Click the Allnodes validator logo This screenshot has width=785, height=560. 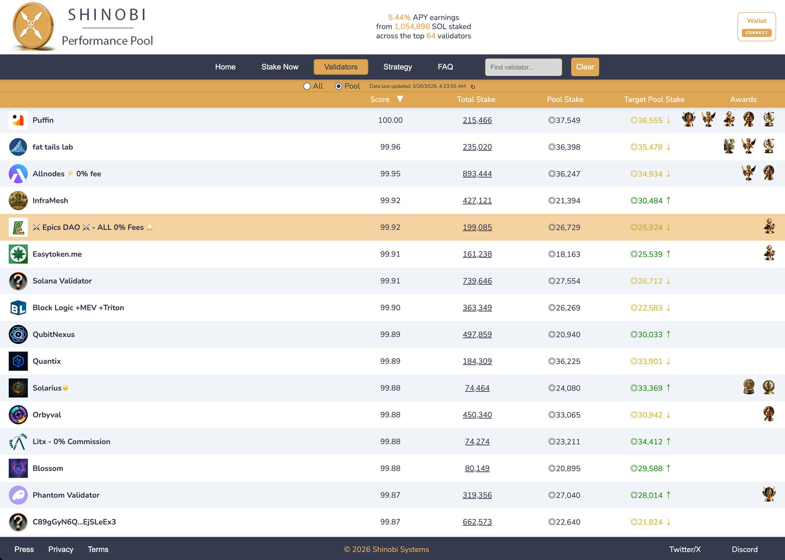pos(18,174)
